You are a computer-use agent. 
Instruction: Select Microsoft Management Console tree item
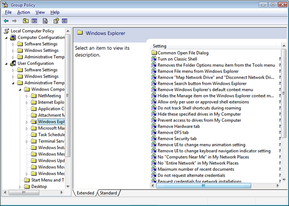(x=51, y=128)
